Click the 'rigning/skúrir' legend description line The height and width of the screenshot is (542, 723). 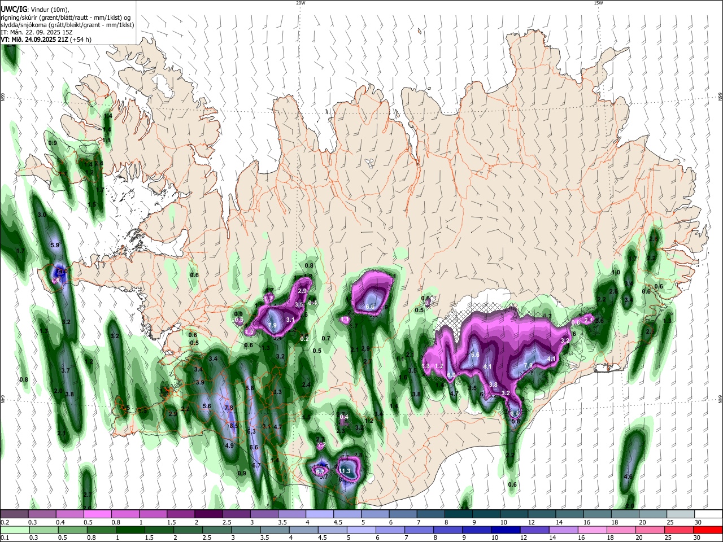pos(66,17)
